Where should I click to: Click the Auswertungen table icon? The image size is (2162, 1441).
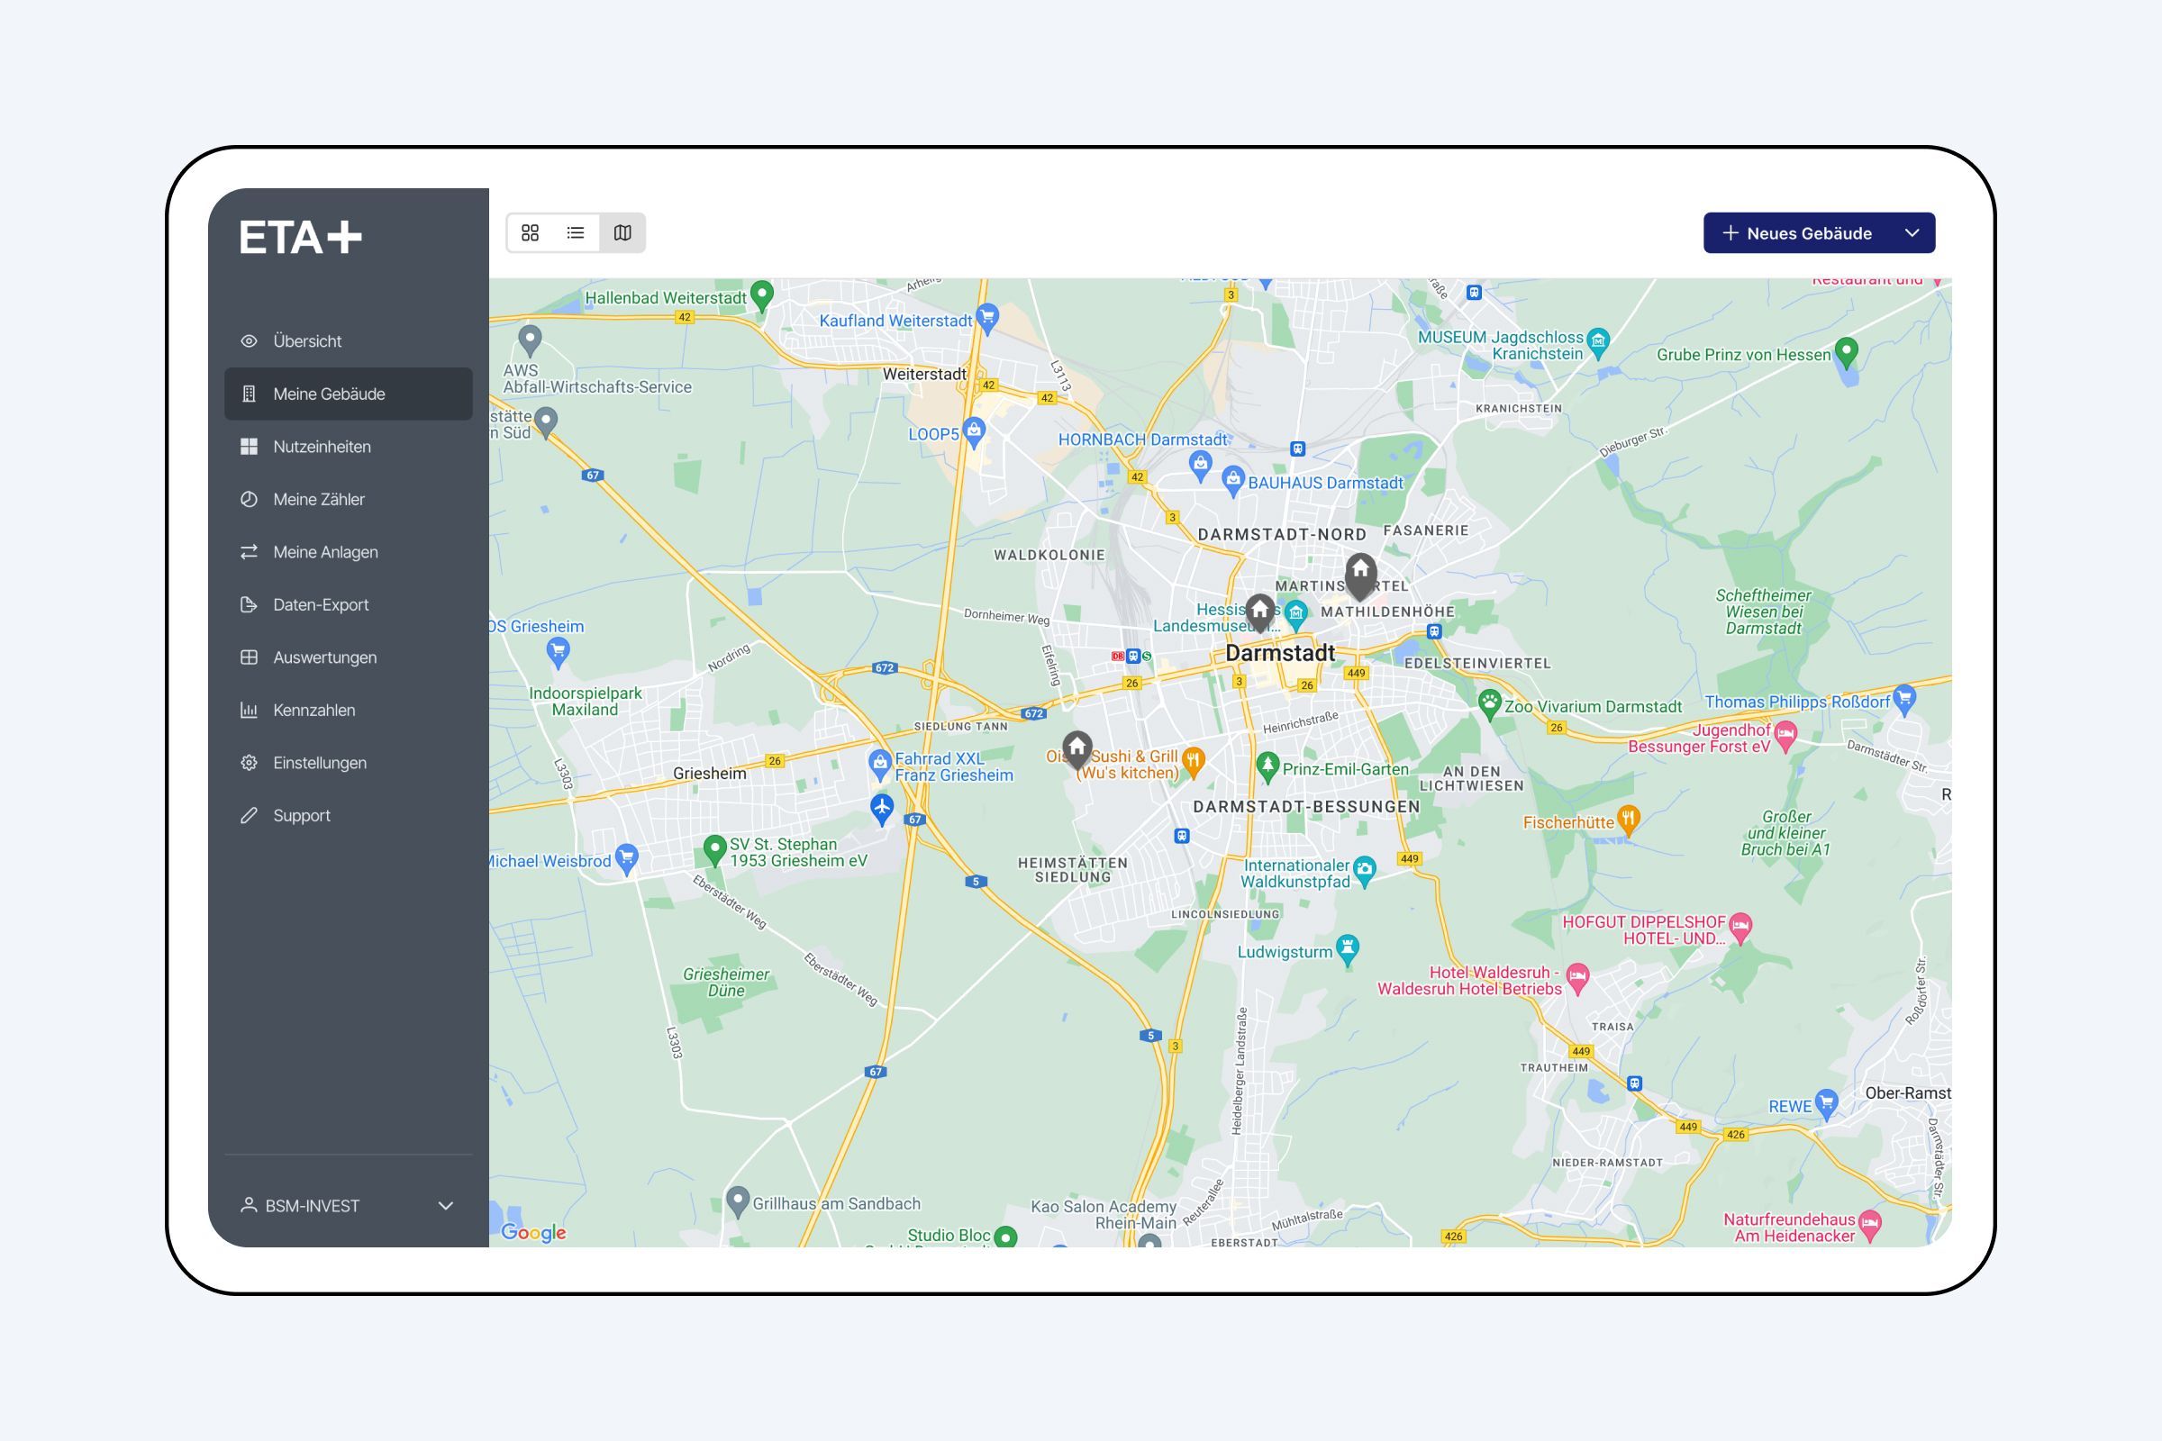pos(250,657)
